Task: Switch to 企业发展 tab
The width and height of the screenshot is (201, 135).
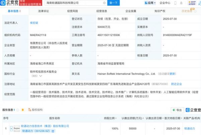Action: coord(131,11)
